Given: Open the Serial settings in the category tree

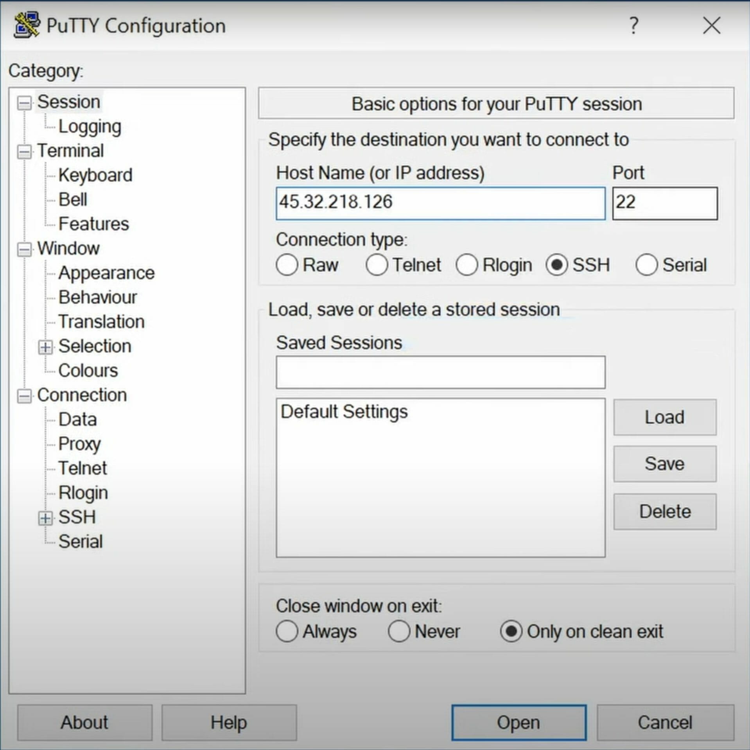Looking at the screenshot, I should click(x=81, y=541).
